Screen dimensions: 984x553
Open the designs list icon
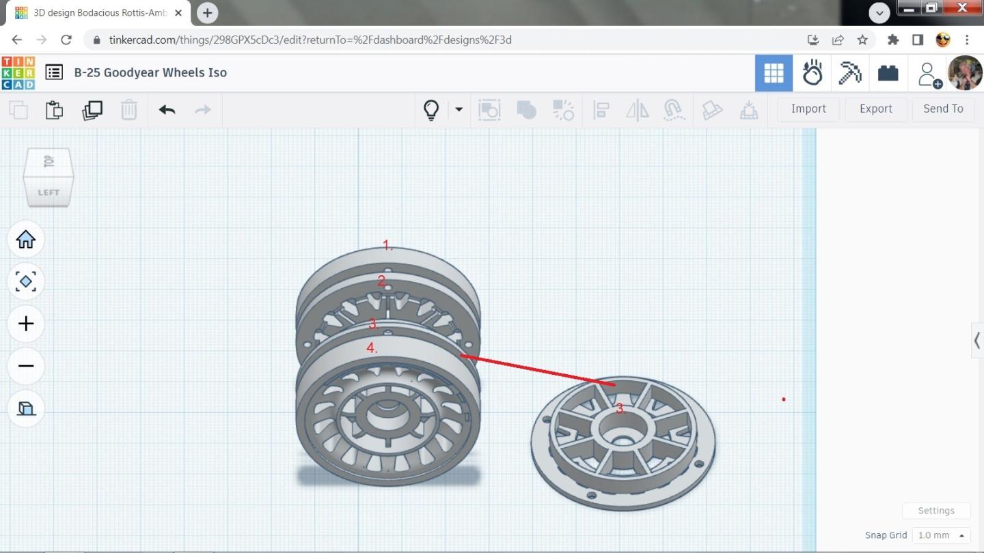(54, 72)
